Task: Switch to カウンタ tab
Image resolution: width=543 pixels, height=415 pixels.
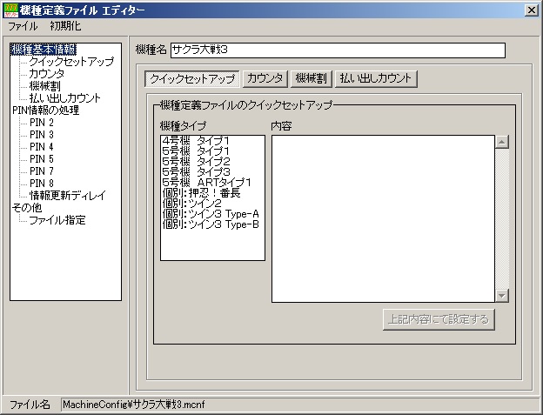Action: click(x=265, y=79)
